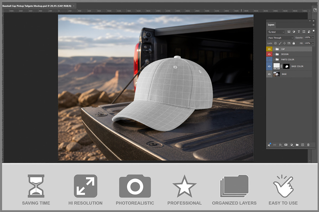Click the Fill scrubby label
319x212 pixels.
click(301, 43)
